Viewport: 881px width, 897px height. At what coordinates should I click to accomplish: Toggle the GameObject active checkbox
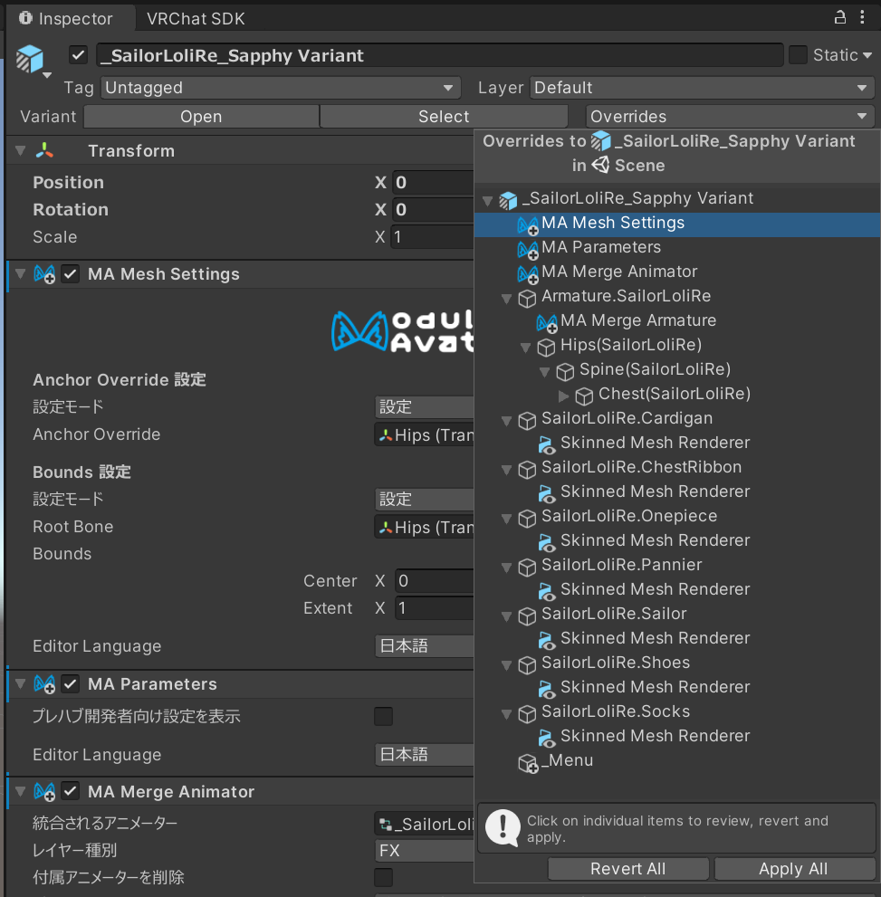pos(78,55)
